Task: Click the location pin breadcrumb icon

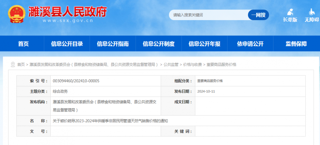Action: coord(13,65)
